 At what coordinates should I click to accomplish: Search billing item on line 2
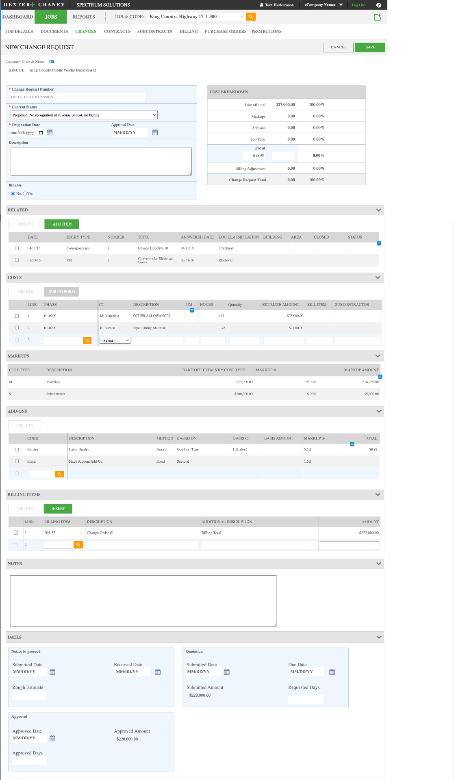78,545
